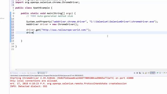167x94 pixels.
Task: Clear the console output
Action: pos(143,73)
